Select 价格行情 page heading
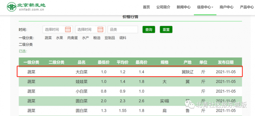This screenshot has height=116, width=255. click(130, 17)
